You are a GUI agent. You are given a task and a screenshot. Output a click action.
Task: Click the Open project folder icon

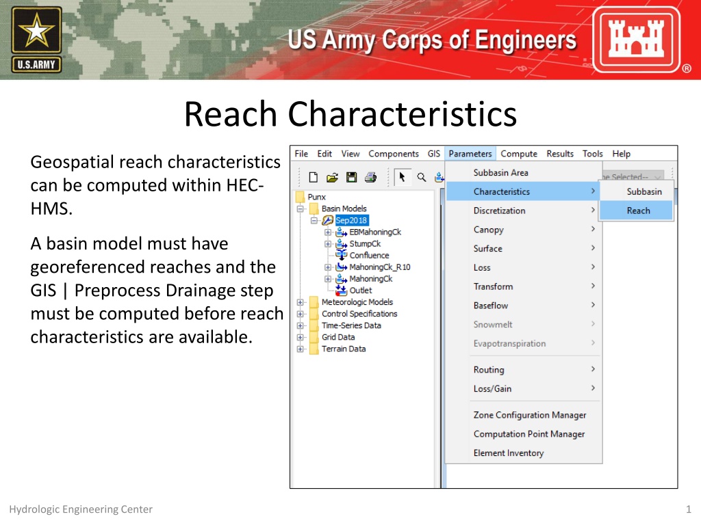pos(332,178)
